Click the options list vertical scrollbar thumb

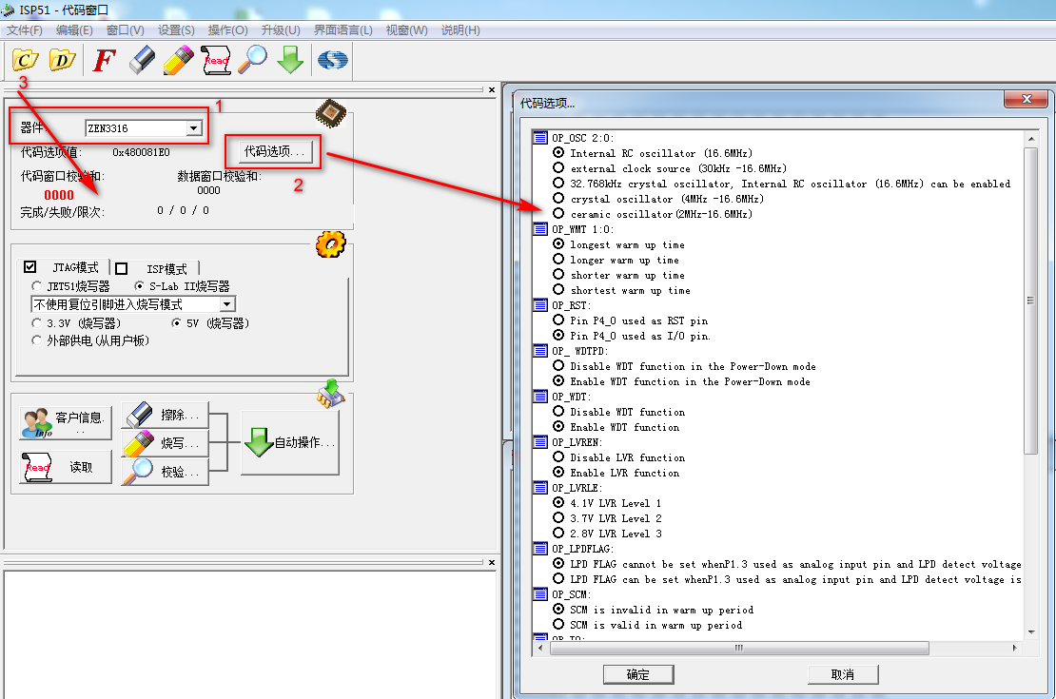coord(1030,301)
